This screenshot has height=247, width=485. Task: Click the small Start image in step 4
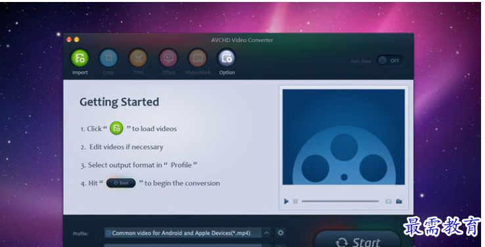click(x=121, y=183)
